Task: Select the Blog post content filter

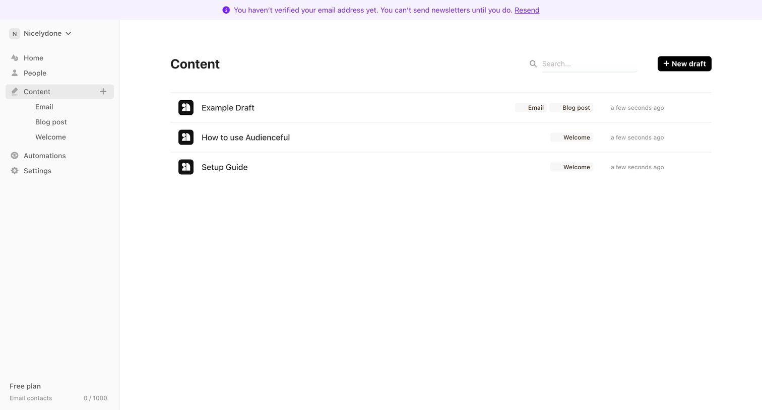Action: click(51, 122)
